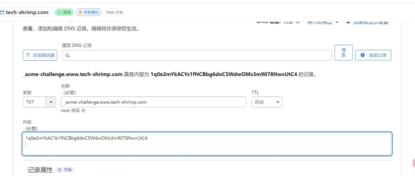
Task: Click into the 搜索 DNS 记录 field
Action: point(197,55)
